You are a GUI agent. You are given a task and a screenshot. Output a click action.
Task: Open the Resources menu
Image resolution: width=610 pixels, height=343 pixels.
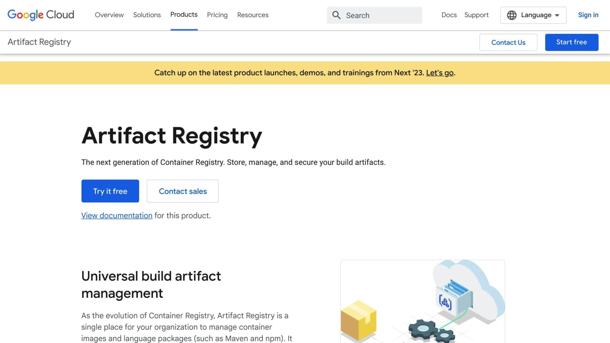[253, 15]
